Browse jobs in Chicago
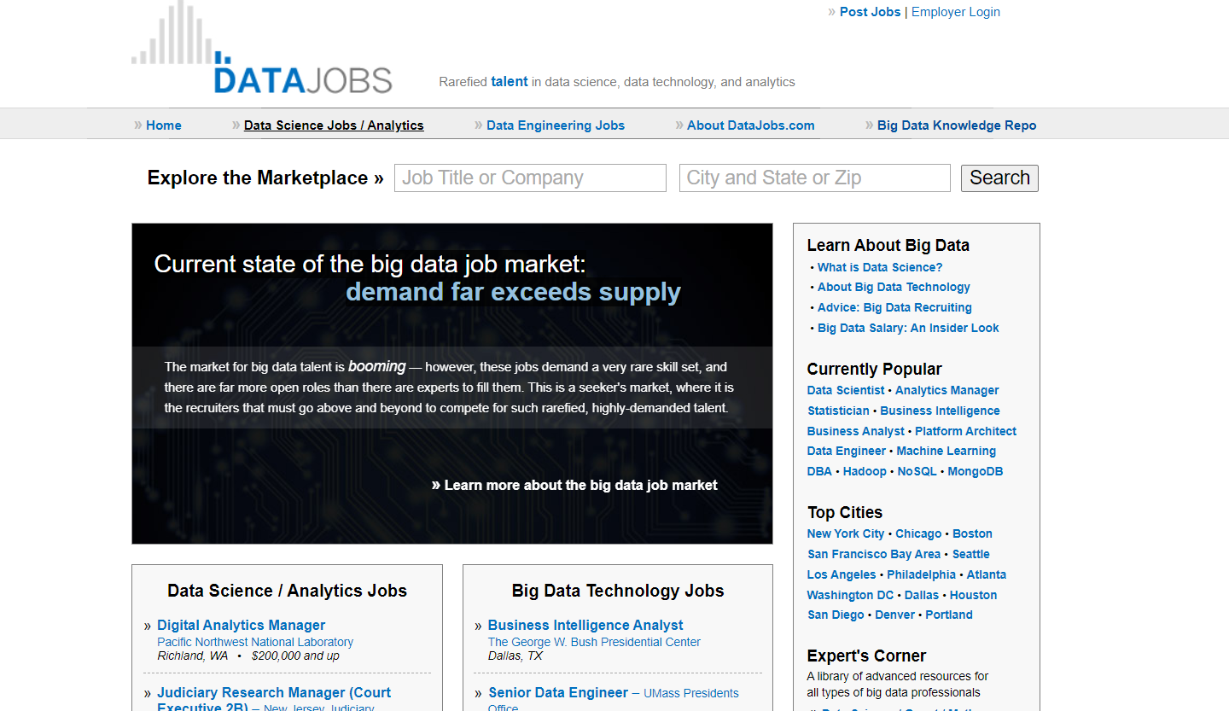The image size is (1229, 711). 918,533
